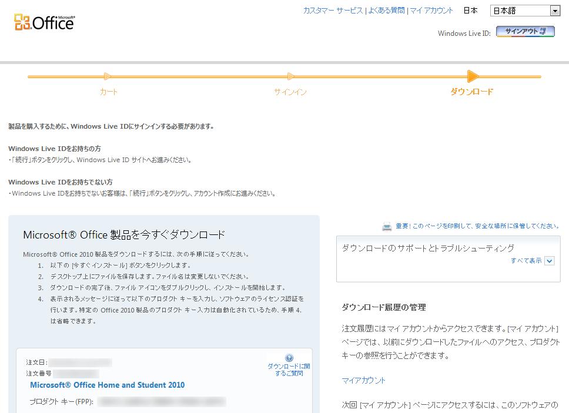Click the ダウンロード履歴の管理 heading
569x413 pixels.
point(384,307)
